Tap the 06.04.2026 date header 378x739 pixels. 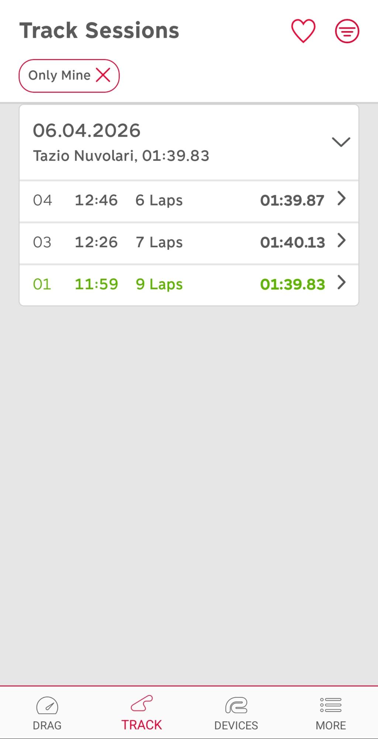87,130
